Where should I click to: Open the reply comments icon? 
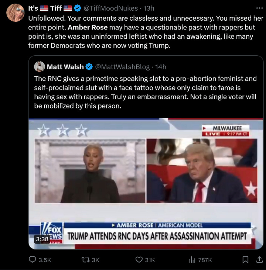32,260
